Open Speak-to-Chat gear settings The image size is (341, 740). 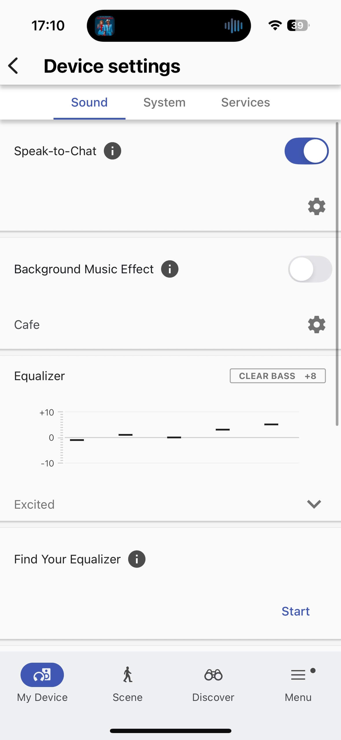(x=316, y=206)
